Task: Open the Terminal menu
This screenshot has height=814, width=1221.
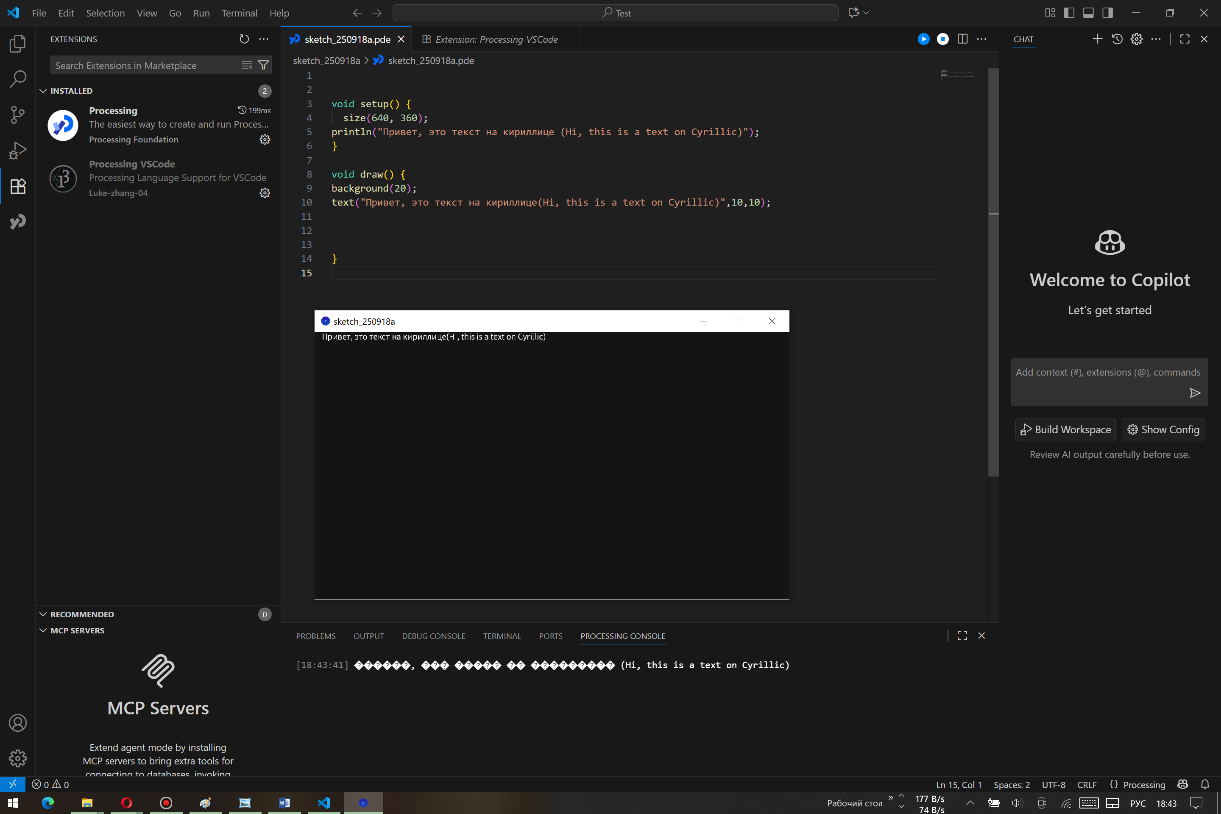Action: pos(239,13)
